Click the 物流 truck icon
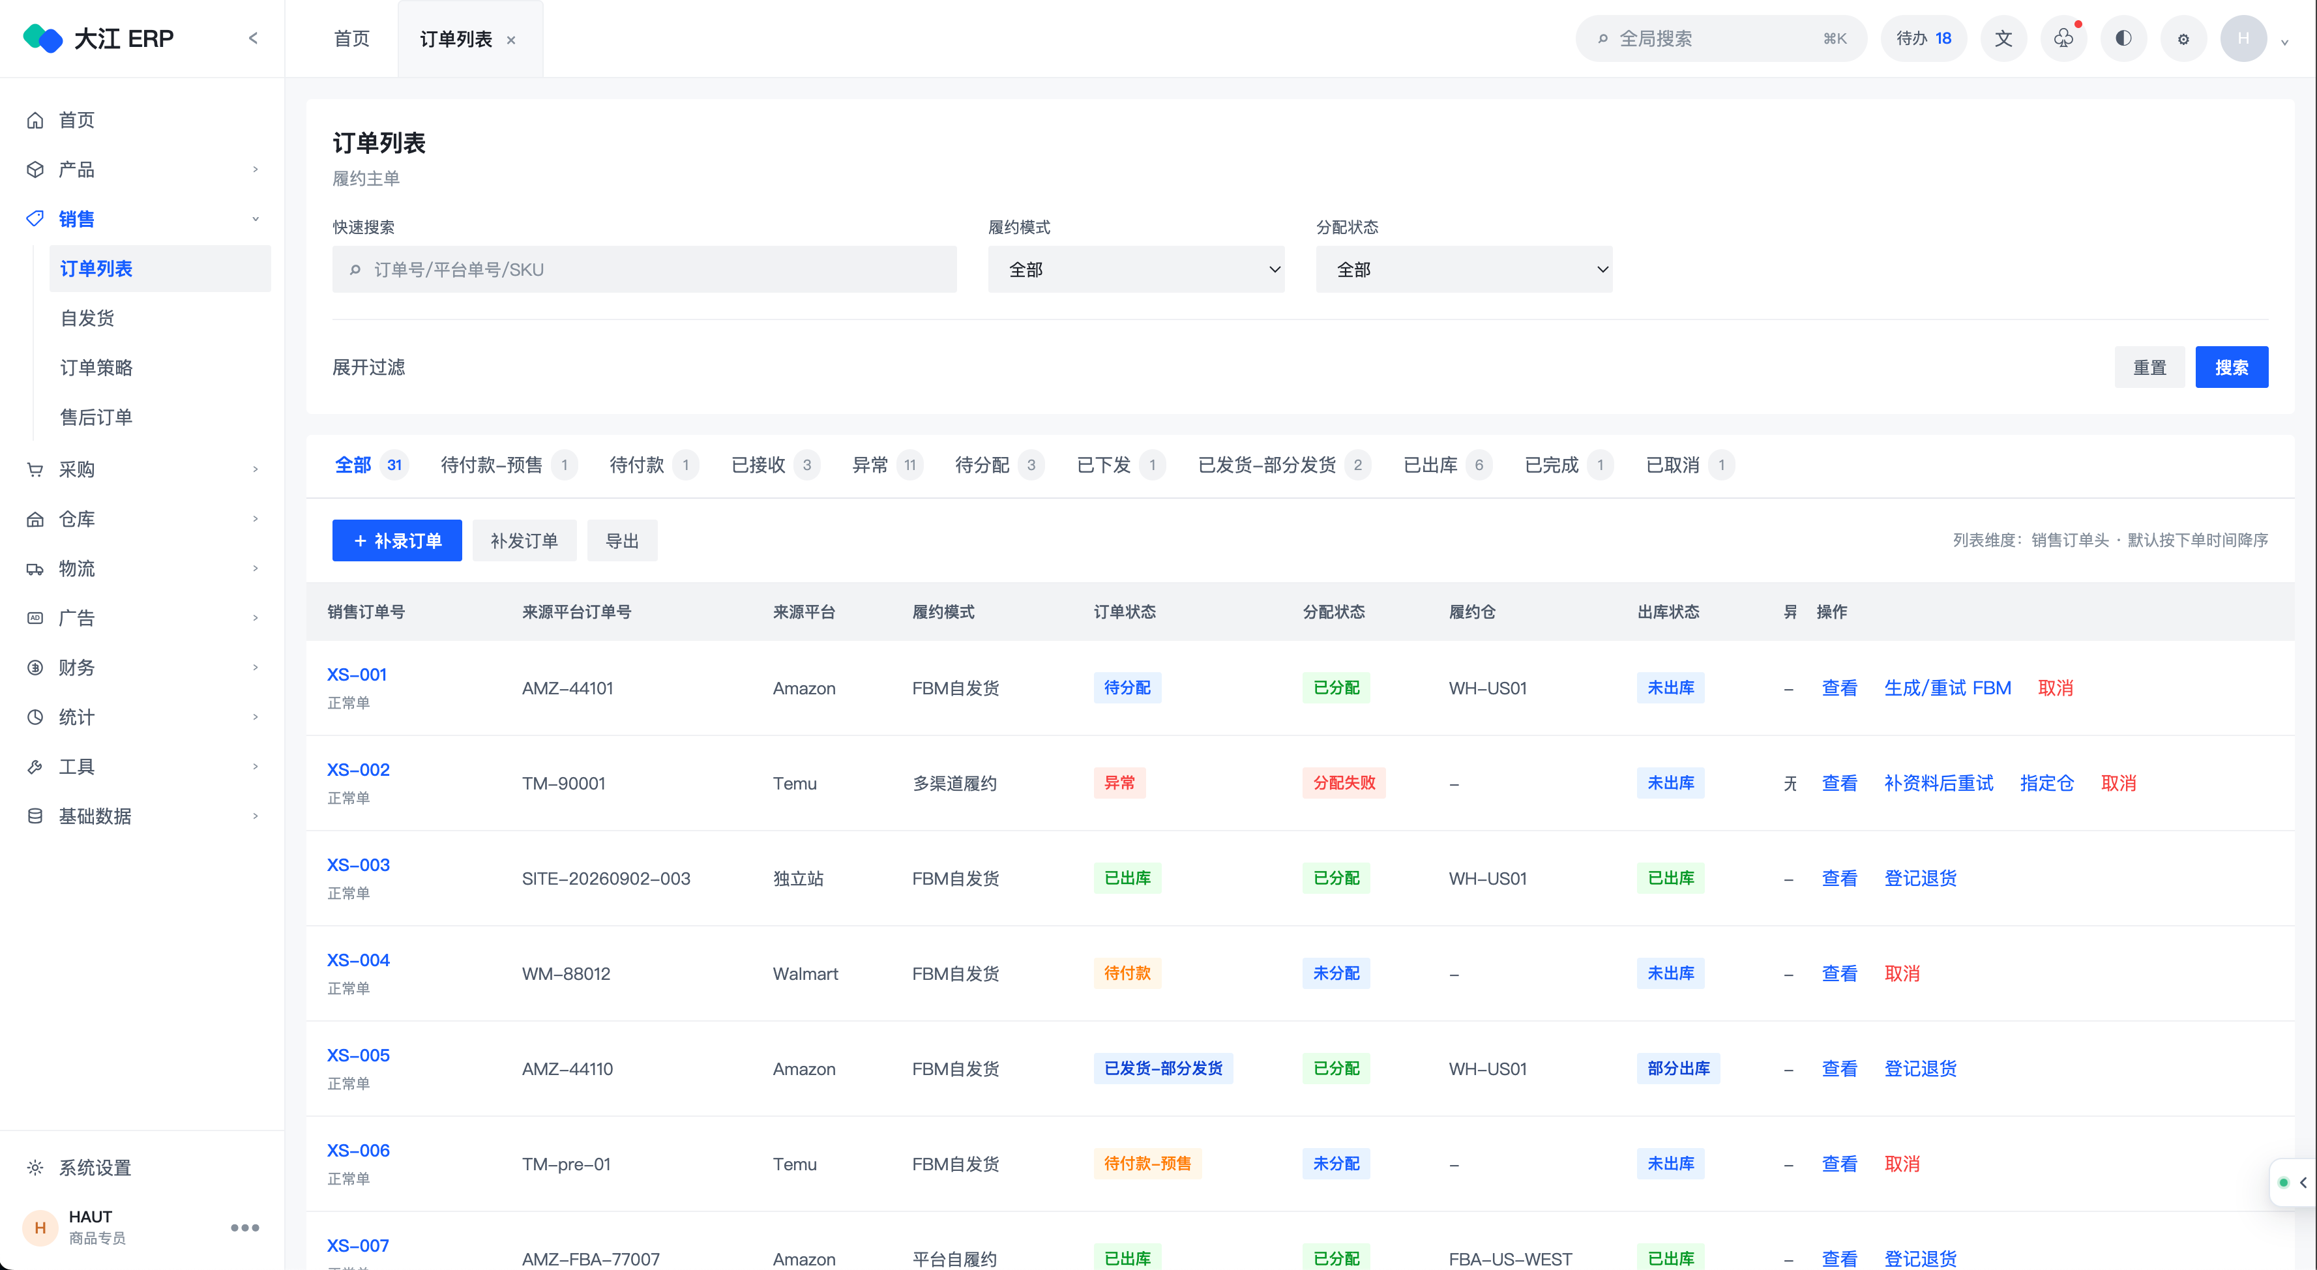Screen dimensions: 2317x1270 [35, 569]
